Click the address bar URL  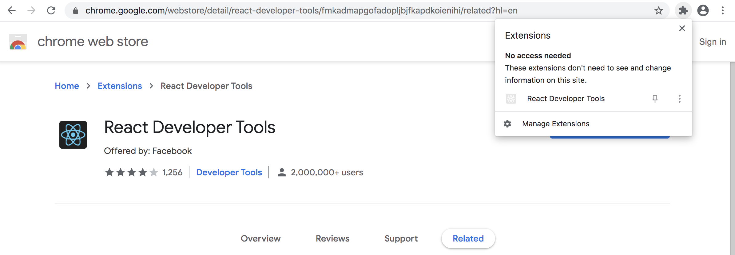301,11
